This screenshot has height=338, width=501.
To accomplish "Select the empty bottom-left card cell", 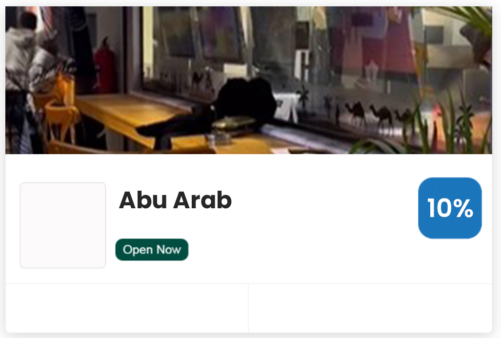I will pyautogui.click(x=127, y=308).
